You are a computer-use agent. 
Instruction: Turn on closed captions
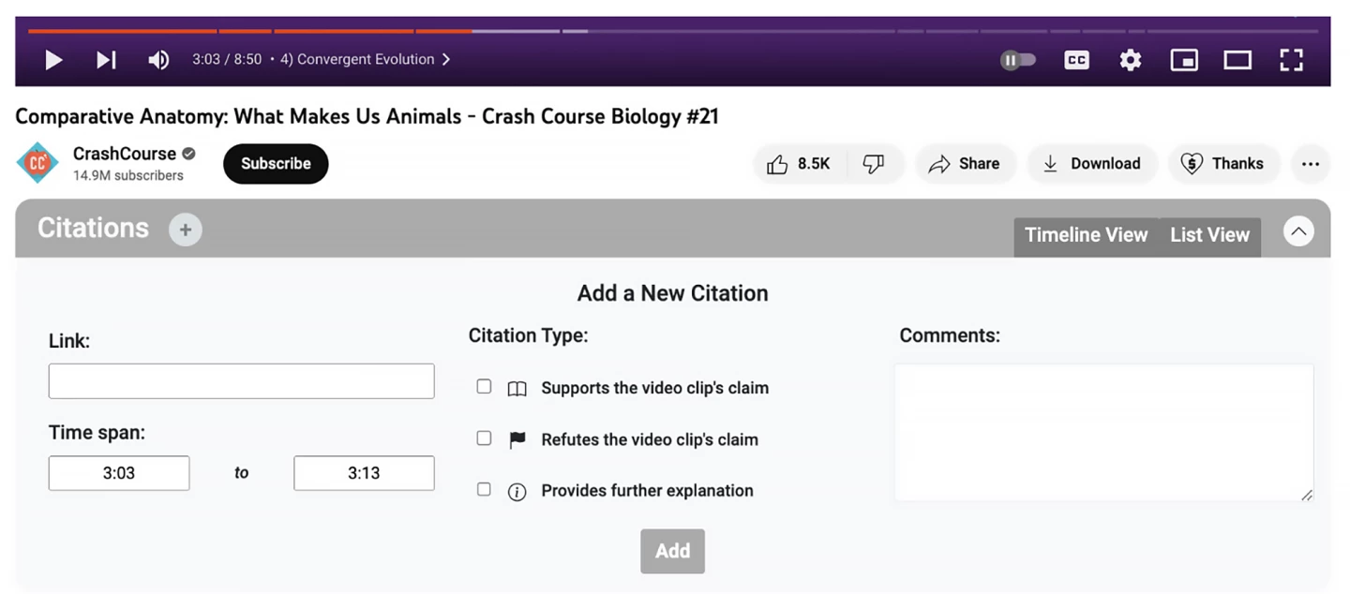coord(1076,60)
